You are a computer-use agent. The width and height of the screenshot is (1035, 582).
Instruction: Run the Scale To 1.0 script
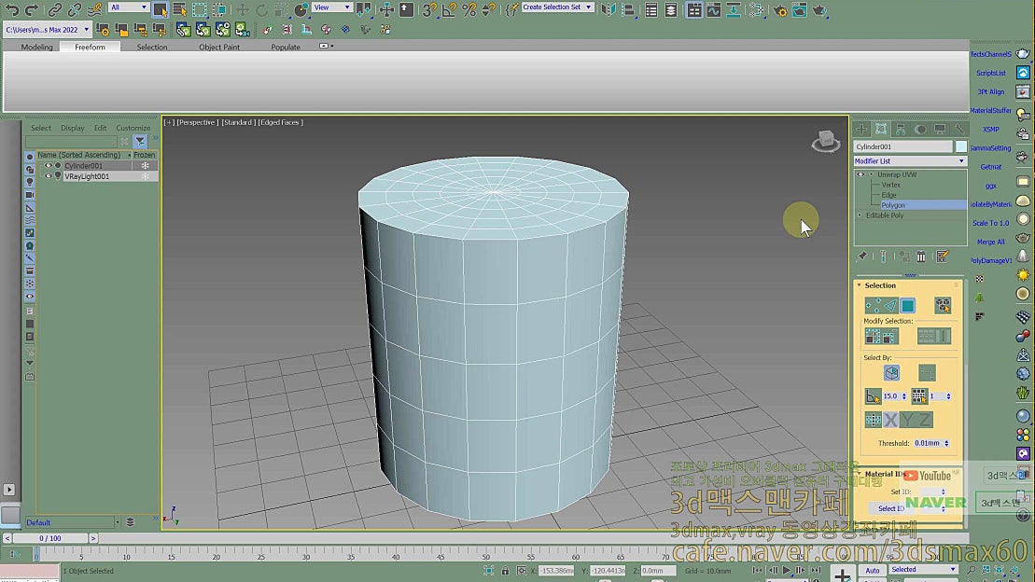pos(992,223)
